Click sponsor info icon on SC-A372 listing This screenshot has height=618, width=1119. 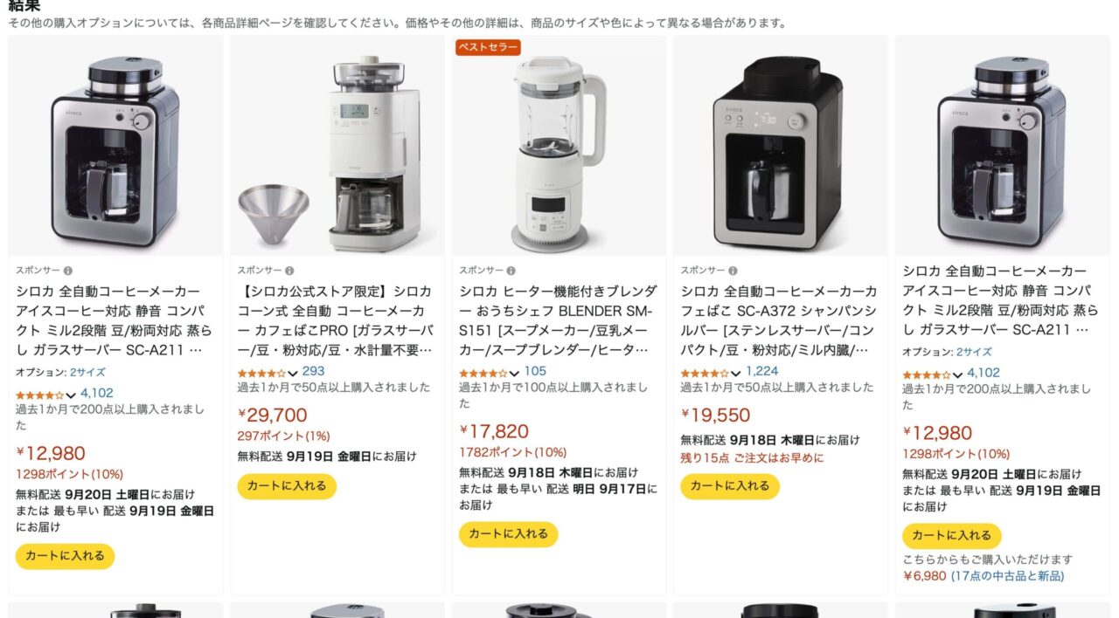733,271
